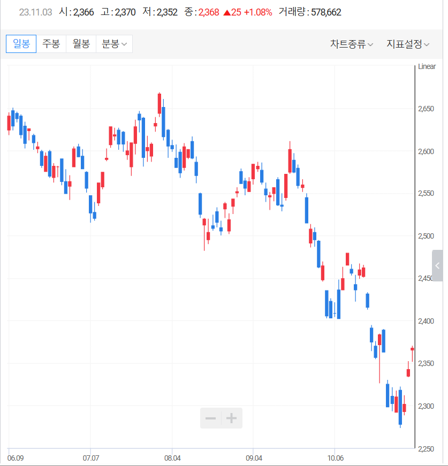Viewport: 448px width, 466px height.
Task: Click the 07.07 date axis label
Action: tap(91, 458)
